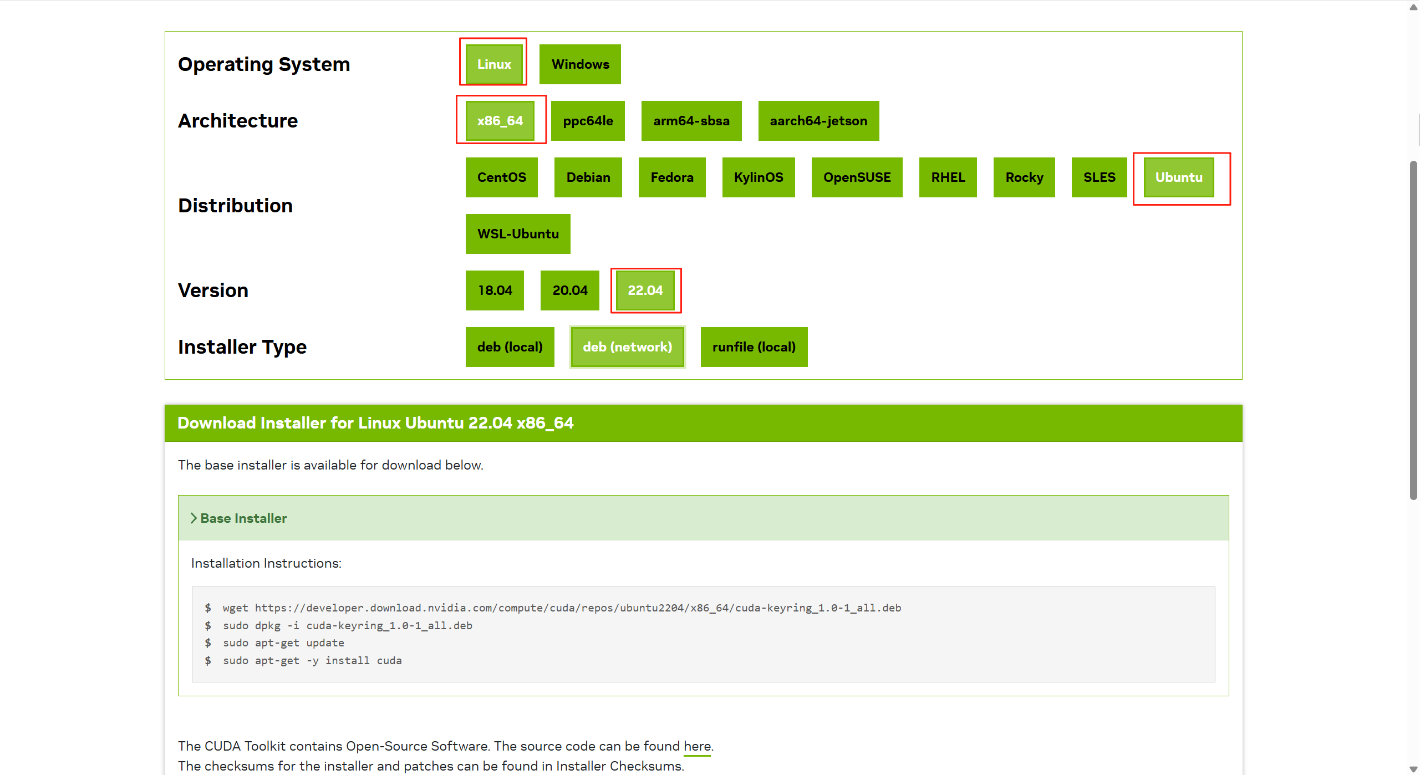Image resolution: width=1420 pixels, height=775 pixels.
Task: Pick runfile (local) installer type
Action: point(754,347)
